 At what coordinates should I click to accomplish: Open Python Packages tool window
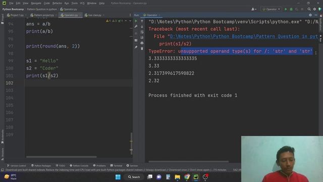click(x=41, y=166)
